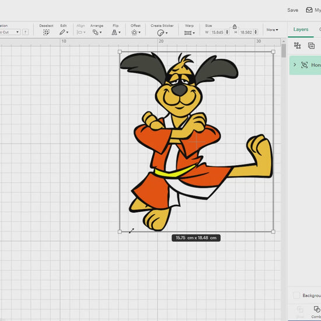Select the Offset tool icon
The height and width of the screenshot is (321, 321).
click(x=134, y=32)
